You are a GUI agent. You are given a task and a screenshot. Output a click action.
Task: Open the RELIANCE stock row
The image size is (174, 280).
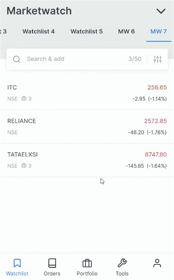pos(87,126)
